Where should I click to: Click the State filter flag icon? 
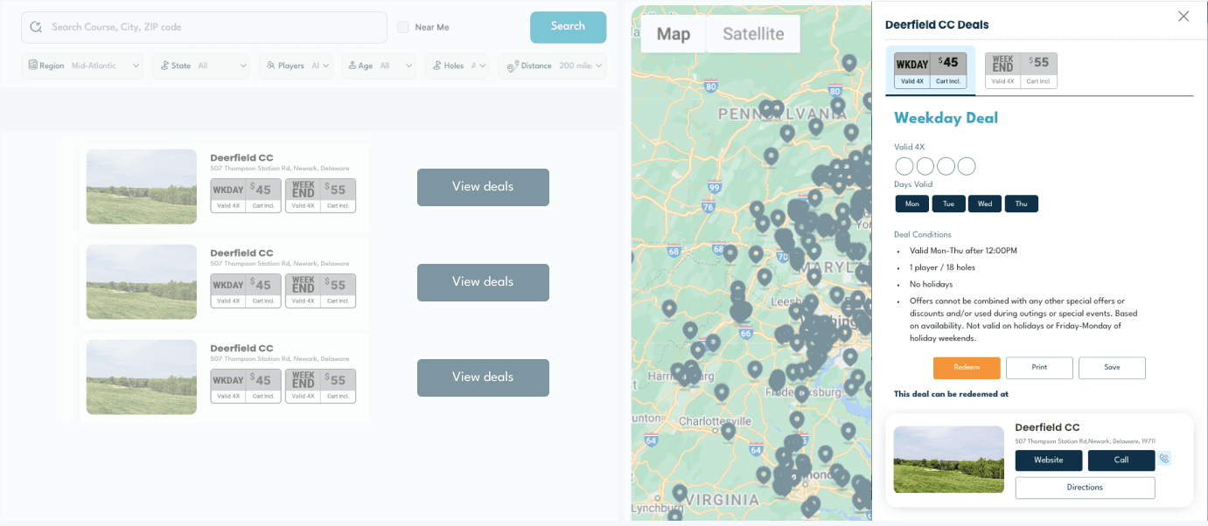tap(164, 66)
